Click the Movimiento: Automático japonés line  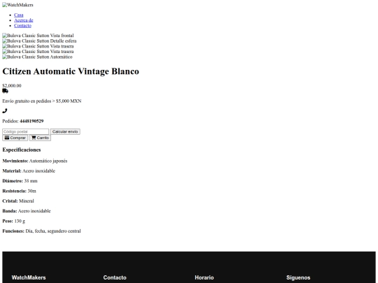tap(35, 161)
